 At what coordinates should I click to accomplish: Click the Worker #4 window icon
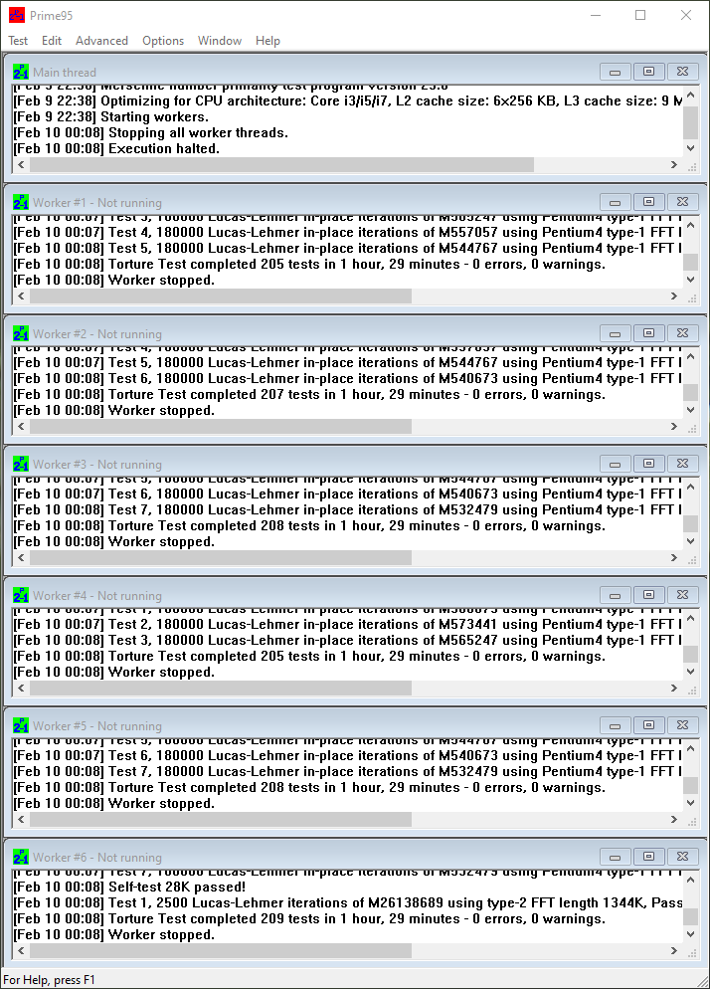click(x=21, y=595)
